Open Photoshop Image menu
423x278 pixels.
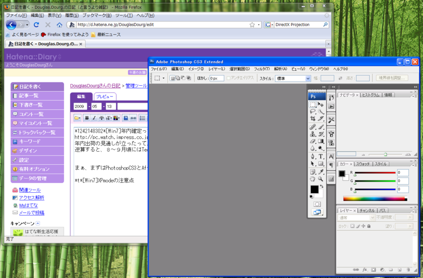click(196, 69)
